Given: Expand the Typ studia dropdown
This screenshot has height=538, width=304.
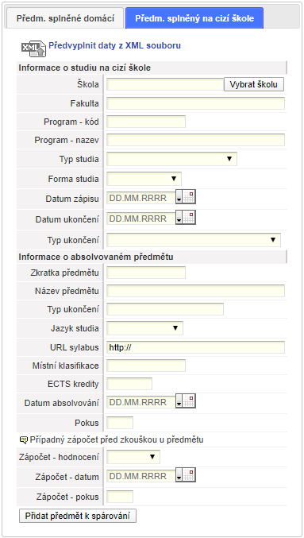Looking at the screenshot, I should click(x=171, y=159).
